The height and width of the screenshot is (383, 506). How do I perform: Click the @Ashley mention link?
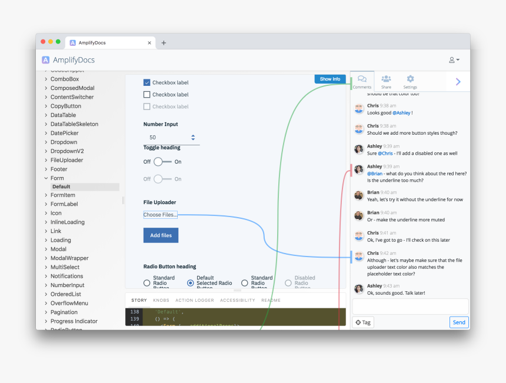(401, 113)
